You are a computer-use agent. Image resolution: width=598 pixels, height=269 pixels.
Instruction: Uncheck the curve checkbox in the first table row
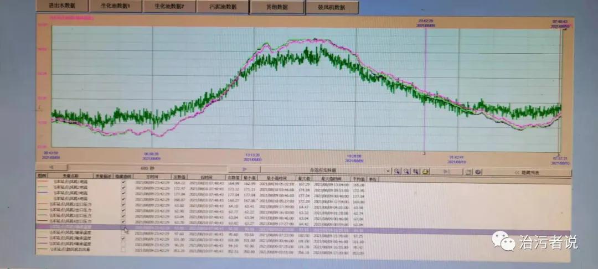point(123,182)
